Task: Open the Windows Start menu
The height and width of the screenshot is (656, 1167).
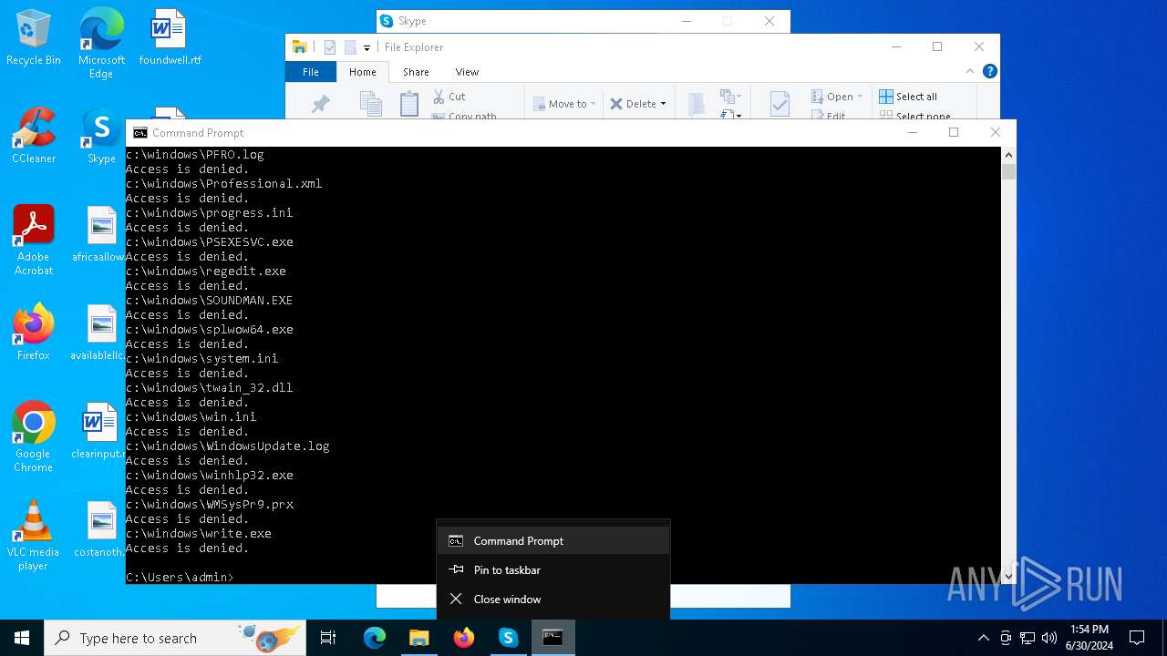Action: point(22,638)
